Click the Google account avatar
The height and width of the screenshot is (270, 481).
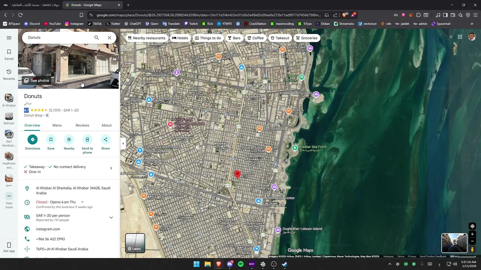click(472, 37)
